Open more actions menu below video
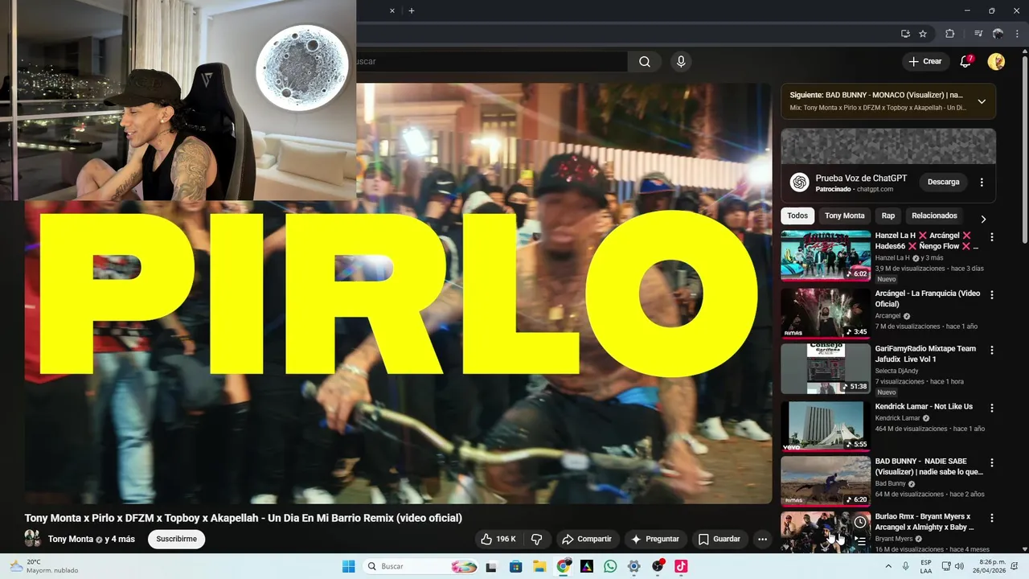Image resolution: width=1029 pixels, height=579 pixels. point(762,539)
